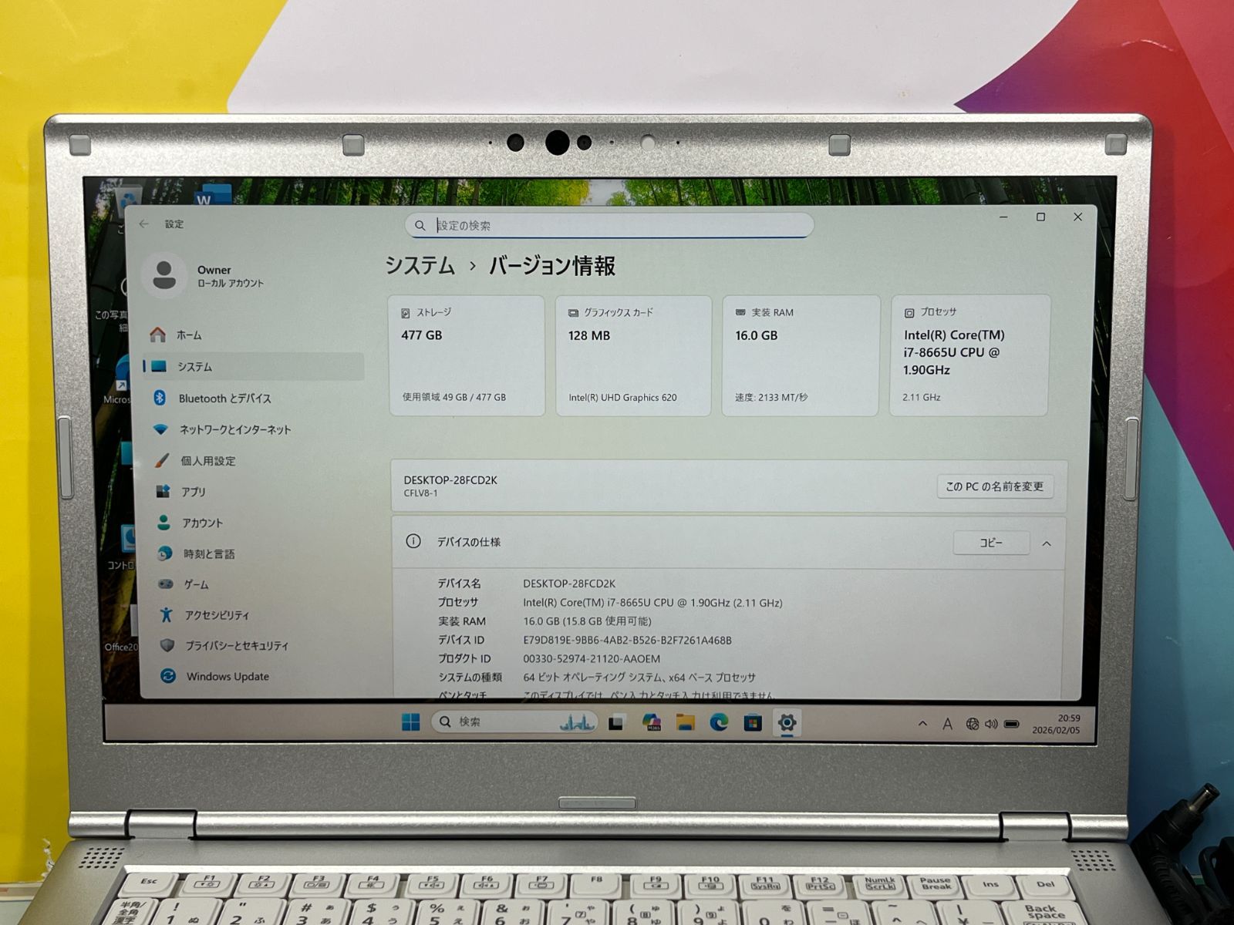Open the Windows Start menu
Image resolution: width=1234 pixels, height=925 pixels.
click(x=410, y=722)
